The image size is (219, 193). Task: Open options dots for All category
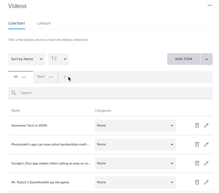(24, 77)
